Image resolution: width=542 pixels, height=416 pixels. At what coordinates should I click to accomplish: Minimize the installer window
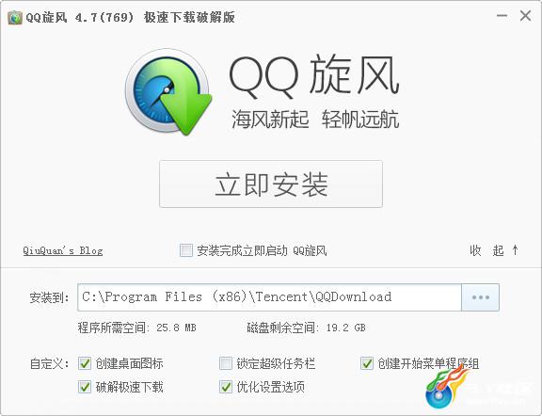(502, 16)
